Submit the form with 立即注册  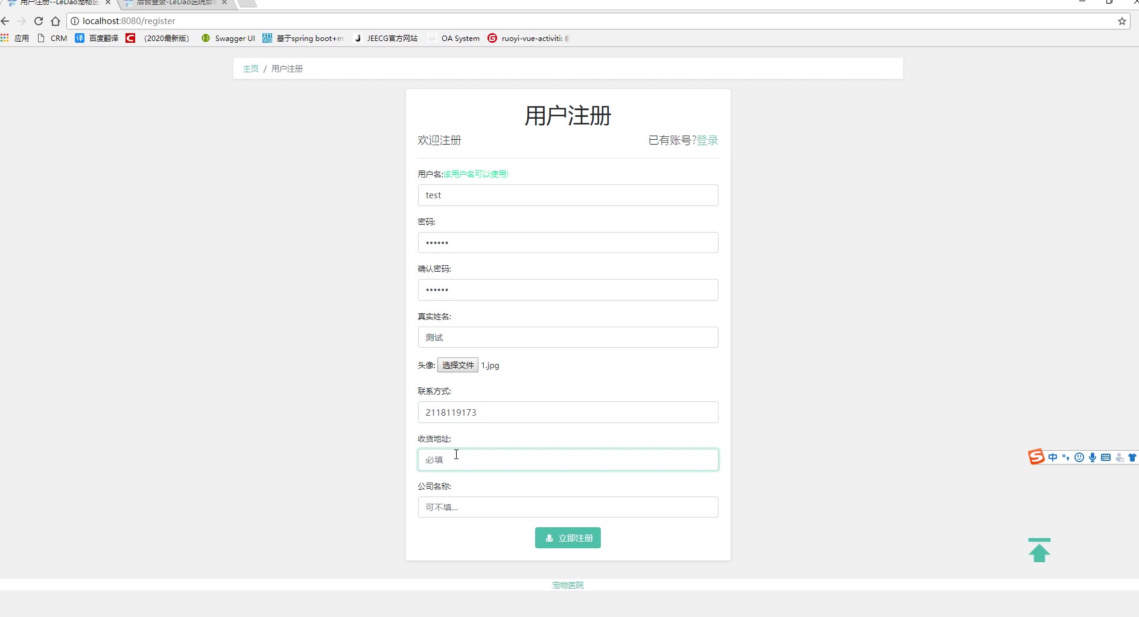pyautogui.click(x=568, y=538)
